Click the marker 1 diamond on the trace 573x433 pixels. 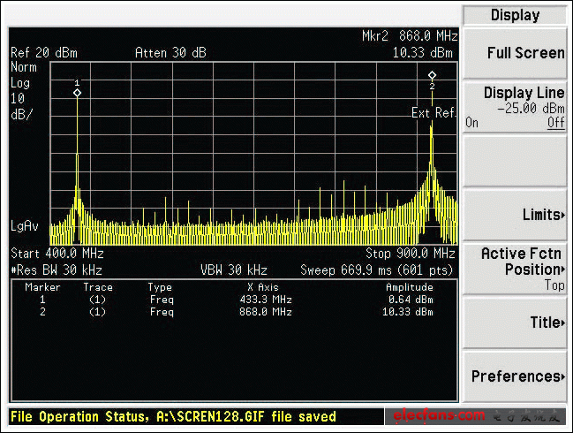tap(77, 92)
